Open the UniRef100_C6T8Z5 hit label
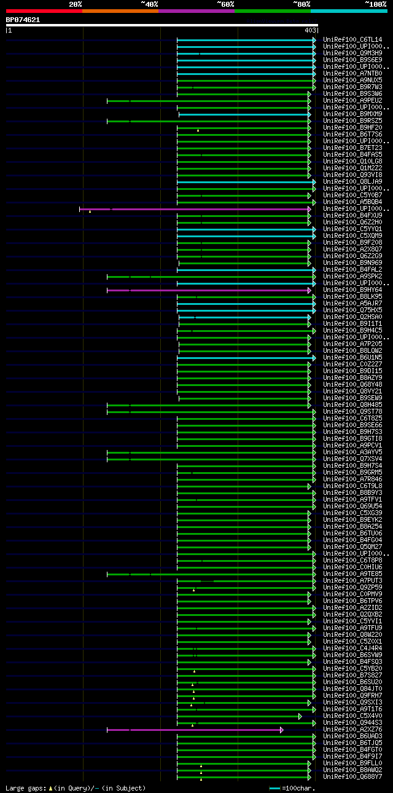The image size is (393, 793). click(352, 419)
